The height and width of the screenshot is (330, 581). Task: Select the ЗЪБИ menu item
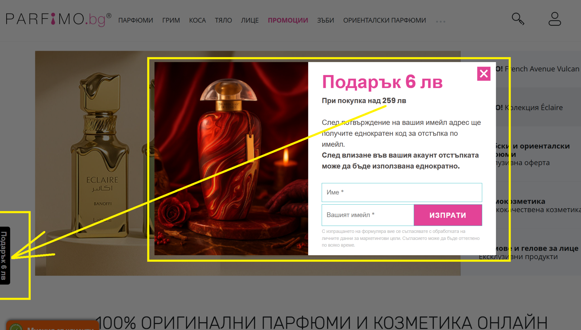325,20
